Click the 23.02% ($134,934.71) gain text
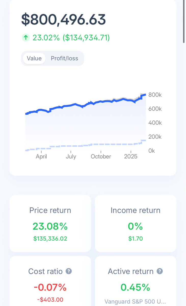186x306 pixels. tap(71, 38)
